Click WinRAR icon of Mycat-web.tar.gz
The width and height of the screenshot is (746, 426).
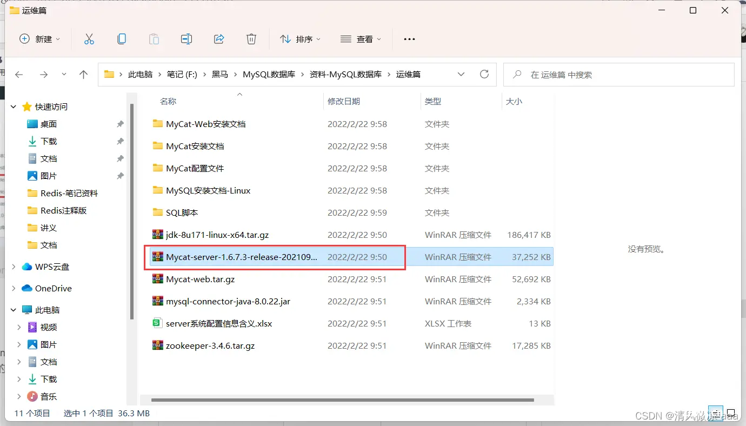pos(158,279)
